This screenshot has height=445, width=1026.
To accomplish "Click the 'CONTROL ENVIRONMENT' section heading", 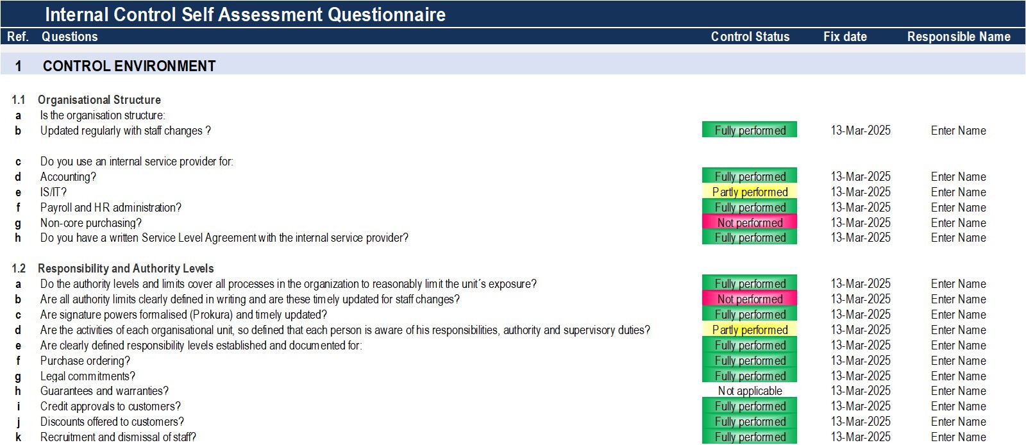I will coord(129,66).
